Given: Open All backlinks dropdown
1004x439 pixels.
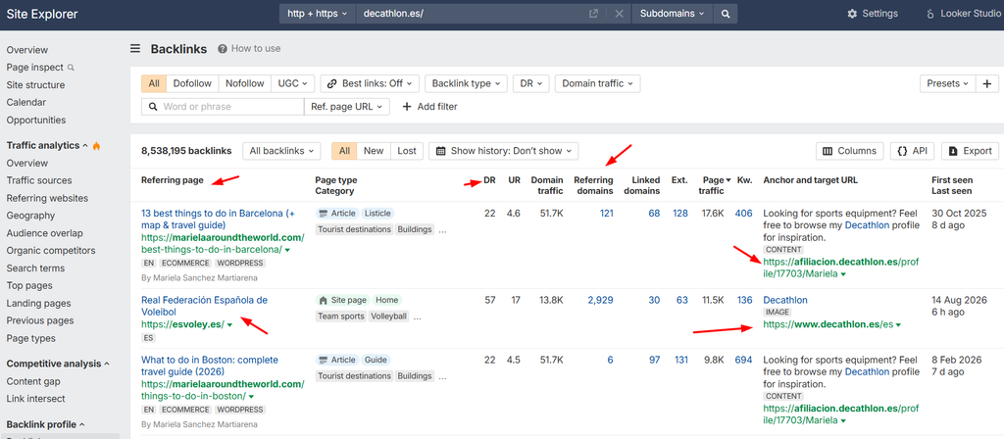Looking at the screenshot, I should click(x=281, y=151).
